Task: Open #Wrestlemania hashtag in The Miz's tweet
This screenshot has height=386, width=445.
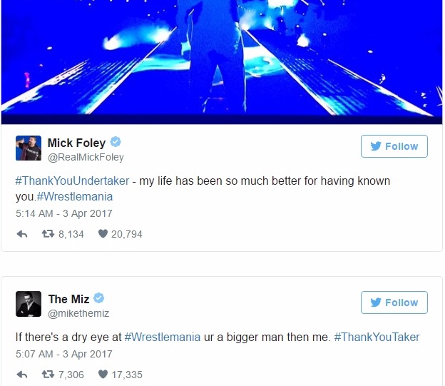Action: point(163,337)
